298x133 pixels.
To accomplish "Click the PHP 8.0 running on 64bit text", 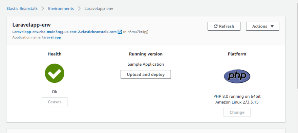I will pos(237,96).
